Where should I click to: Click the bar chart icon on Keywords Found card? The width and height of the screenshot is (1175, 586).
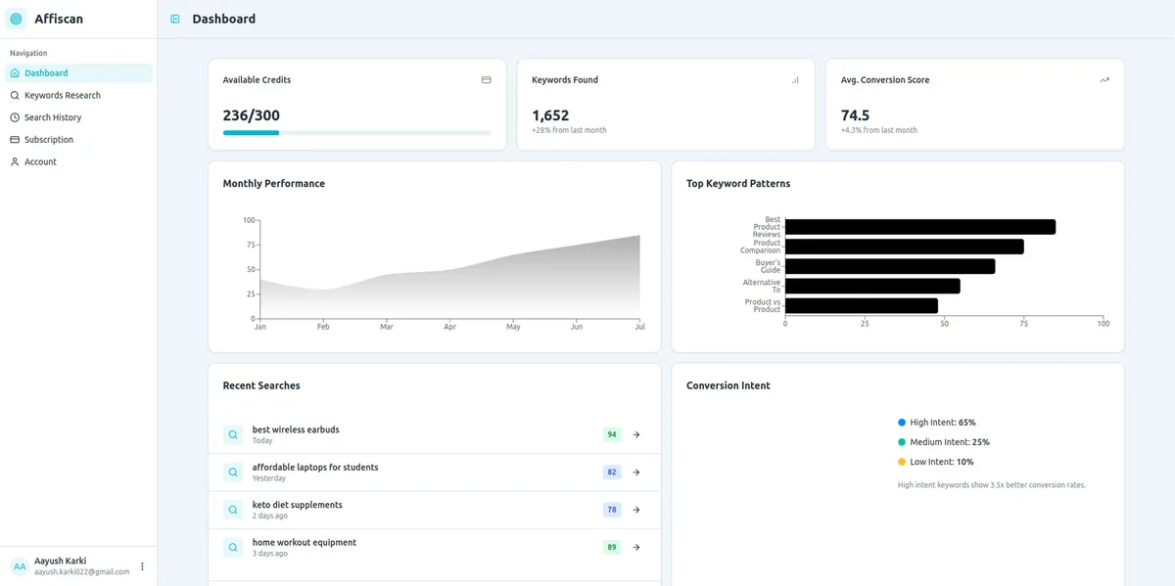(x=795, y=80)
